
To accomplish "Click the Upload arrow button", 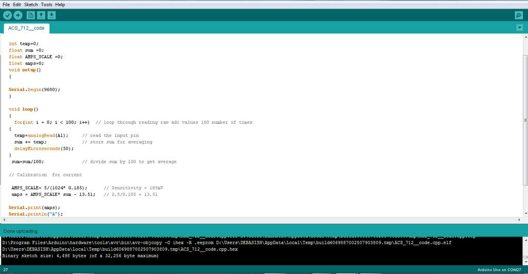I will [18, 15].
